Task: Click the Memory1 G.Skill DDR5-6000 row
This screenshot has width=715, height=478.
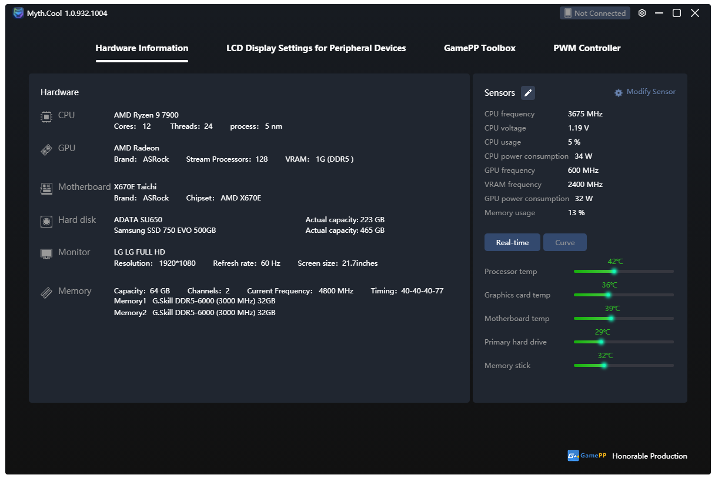Action: click(195, 301)
